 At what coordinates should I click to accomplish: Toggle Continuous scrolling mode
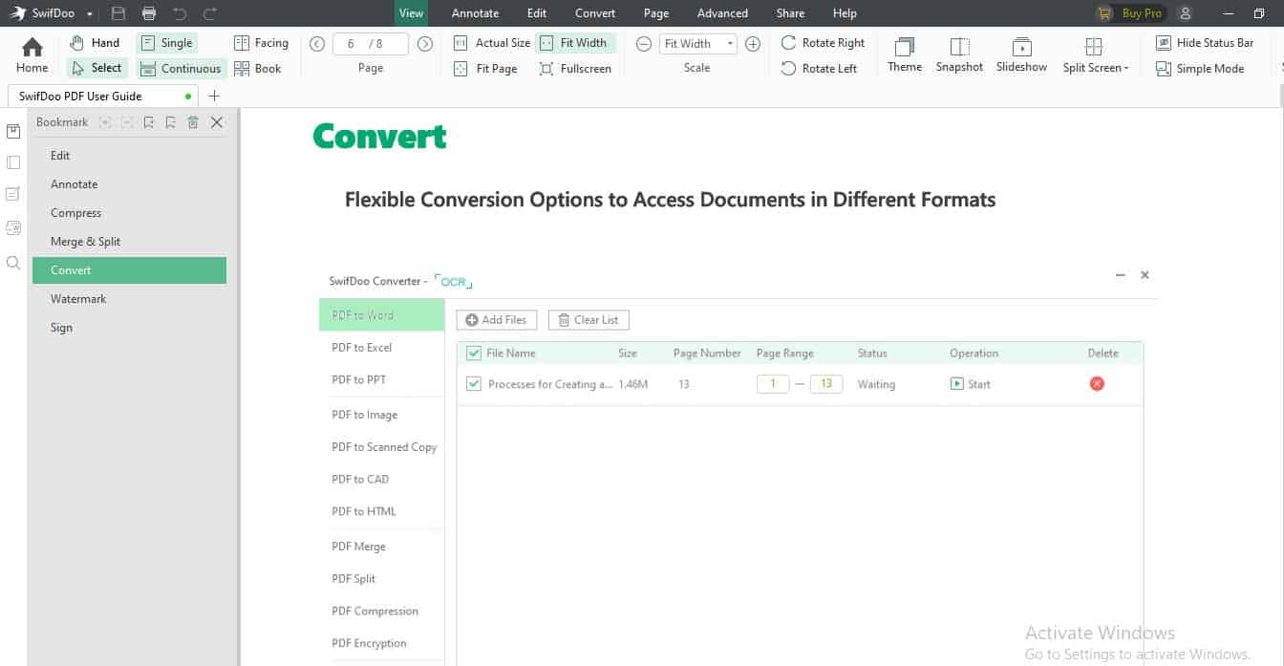click(181, 68)
